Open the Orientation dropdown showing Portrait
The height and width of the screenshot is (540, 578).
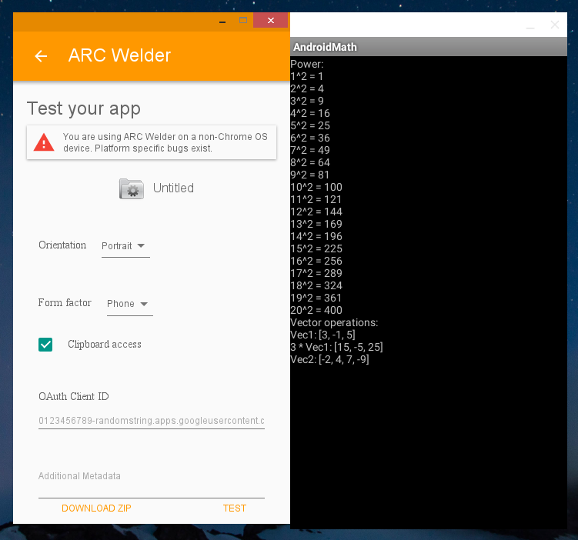click(125, 246)
